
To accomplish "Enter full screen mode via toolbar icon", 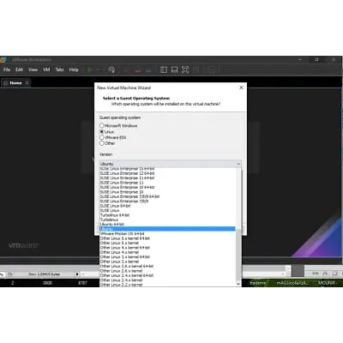I will coord(185,69).
